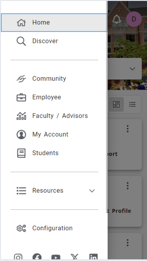Click the Home house icon

21,22
